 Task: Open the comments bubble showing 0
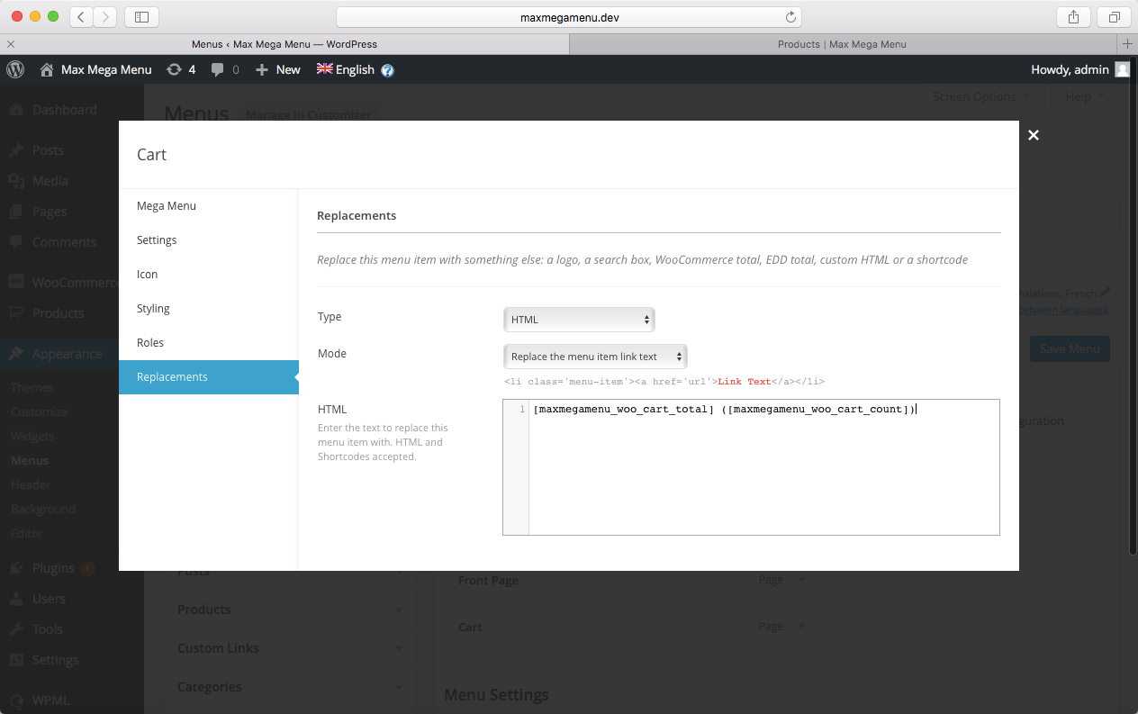click(x=225, y=69)
